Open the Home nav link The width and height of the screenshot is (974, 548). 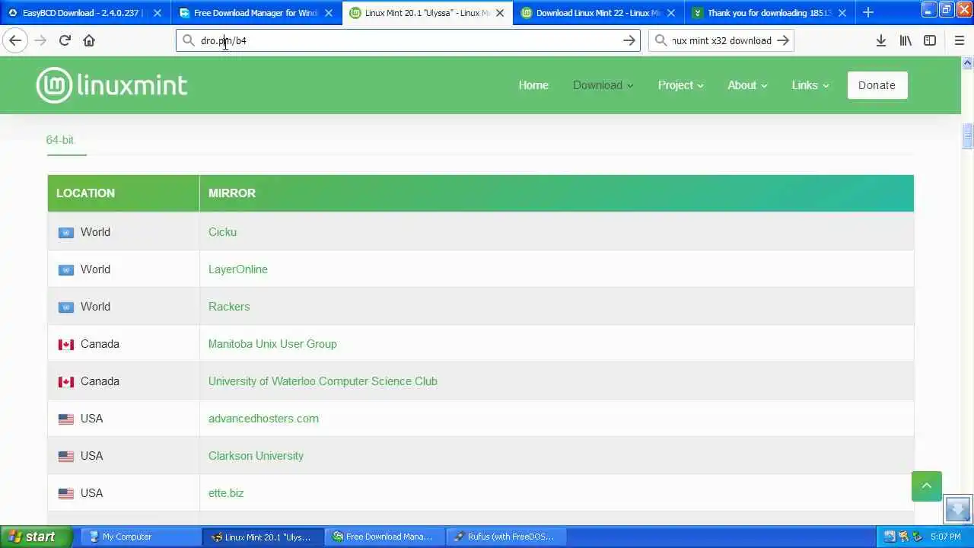tap(533, 85)
